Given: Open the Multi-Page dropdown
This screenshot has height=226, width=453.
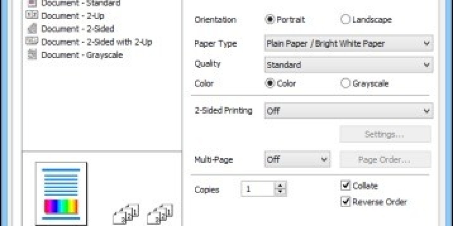Looking at the screenshot, I should click(x=297, y=159).
